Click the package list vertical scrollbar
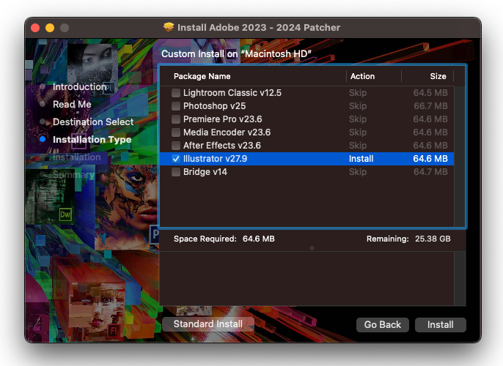The width and height of the screenshot is (503, 366). coord(459,157)
